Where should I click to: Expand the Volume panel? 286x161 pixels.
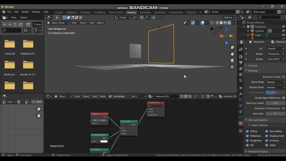click(252, 66)
